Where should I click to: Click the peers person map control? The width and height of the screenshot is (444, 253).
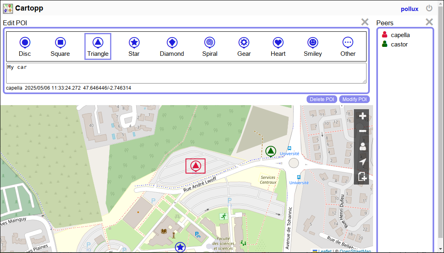tap(362, 147)
